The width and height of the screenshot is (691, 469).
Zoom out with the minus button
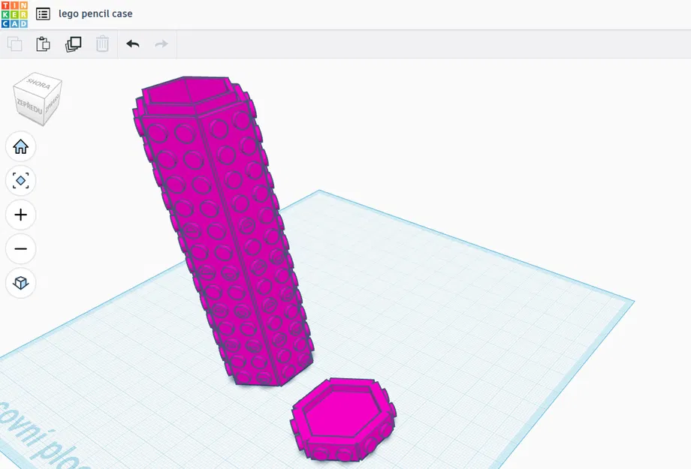21,249
